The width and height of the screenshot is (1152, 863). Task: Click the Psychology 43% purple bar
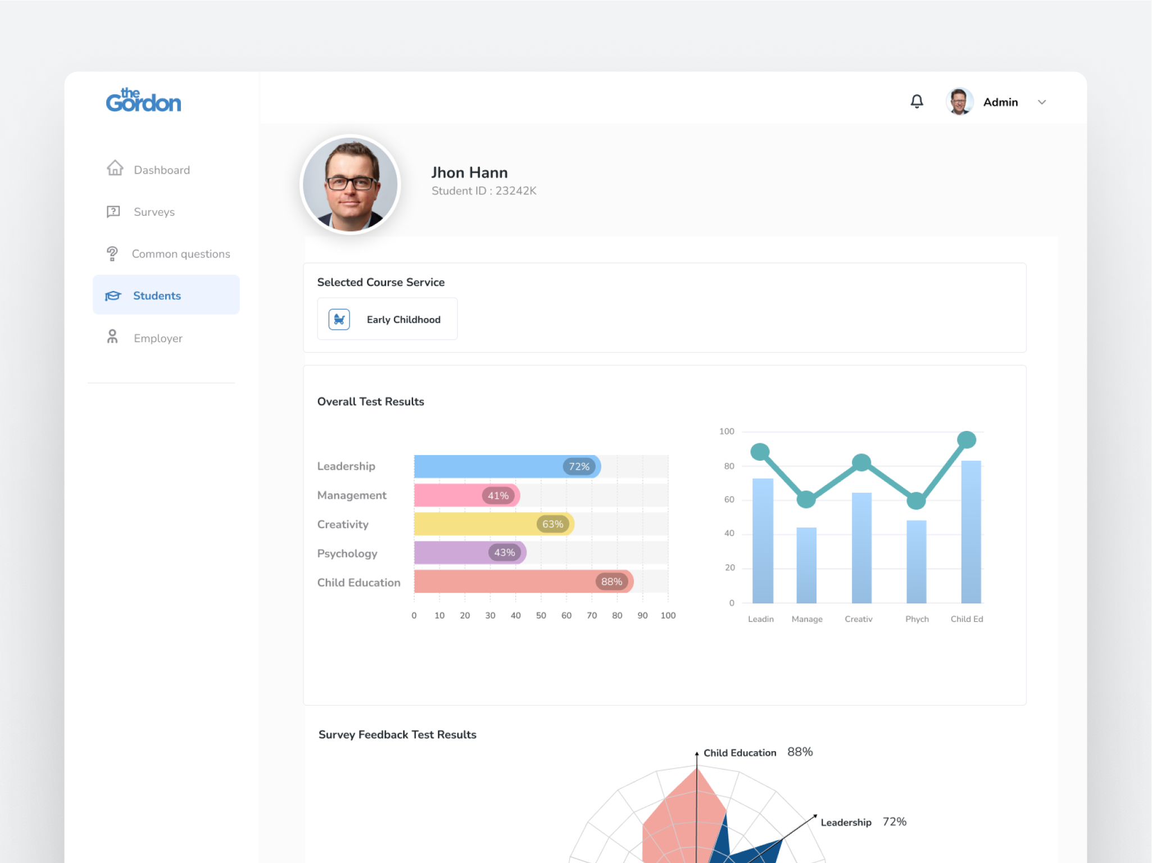[x=470, y=553]
